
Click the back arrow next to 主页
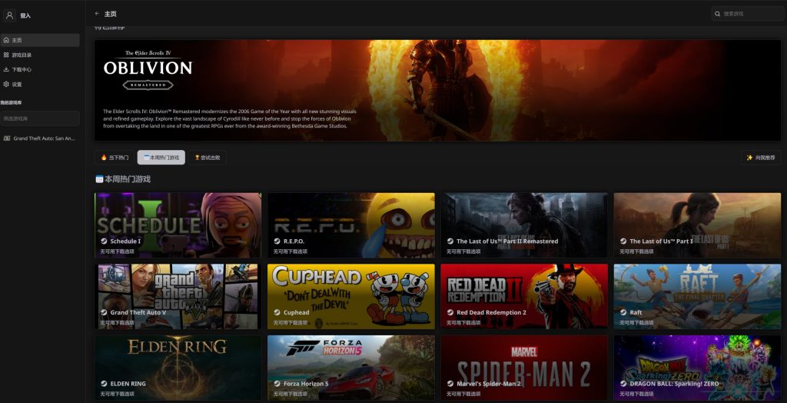pyautogui.click(x=98, y=14)
